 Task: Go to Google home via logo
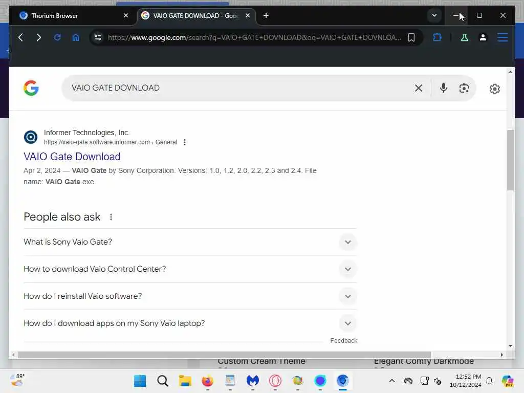(31, 88)
